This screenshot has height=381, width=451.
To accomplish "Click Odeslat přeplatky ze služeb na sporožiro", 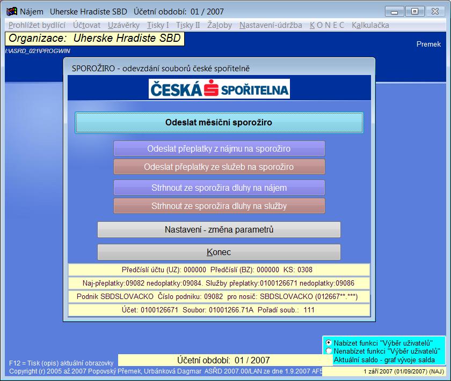I will pos(219,167).
